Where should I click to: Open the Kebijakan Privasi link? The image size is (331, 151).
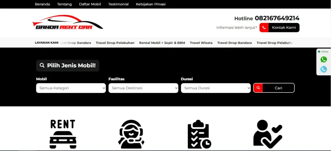pos(151,4)
